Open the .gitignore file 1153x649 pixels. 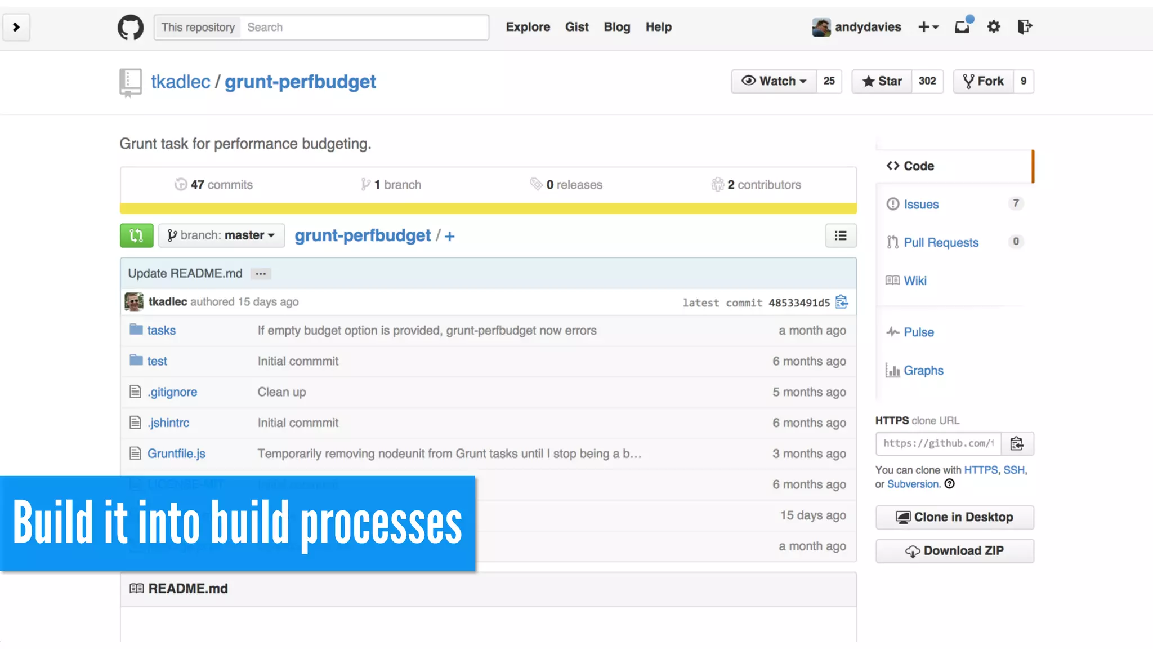172,392
